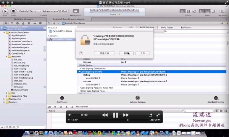Click the Run button in Xcode toolbar

5,11
